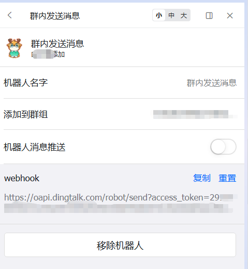The height and width of the screenshot is (269, 248).
Task: Click the 添加到群组 row label
Action: click(x=25, y=114)
